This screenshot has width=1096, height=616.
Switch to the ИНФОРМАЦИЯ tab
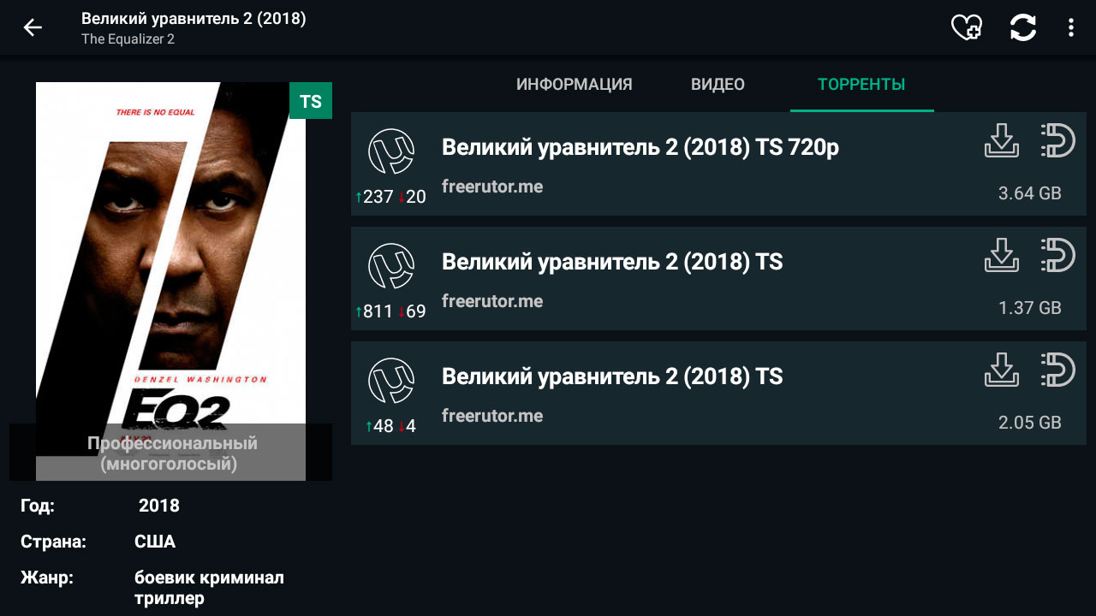coord(574,85)
